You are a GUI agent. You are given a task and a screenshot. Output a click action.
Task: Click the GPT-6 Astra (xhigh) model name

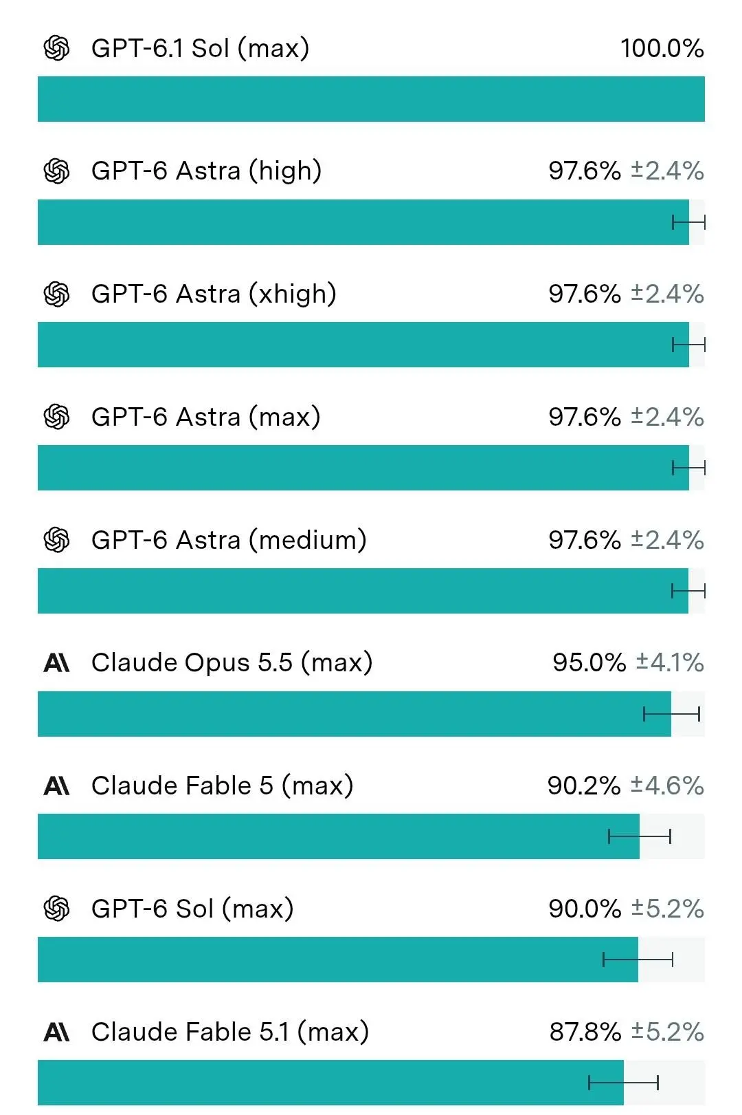214,294
